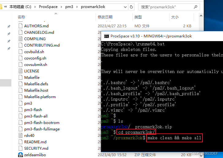
Task: Click the covbuild.sh file icon
Action: pyautogui.click(x=21, y=52)
